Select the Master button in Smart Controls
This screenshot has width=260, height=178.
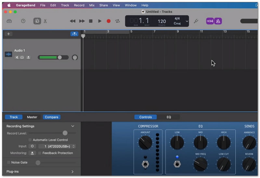tap(32, 117)
